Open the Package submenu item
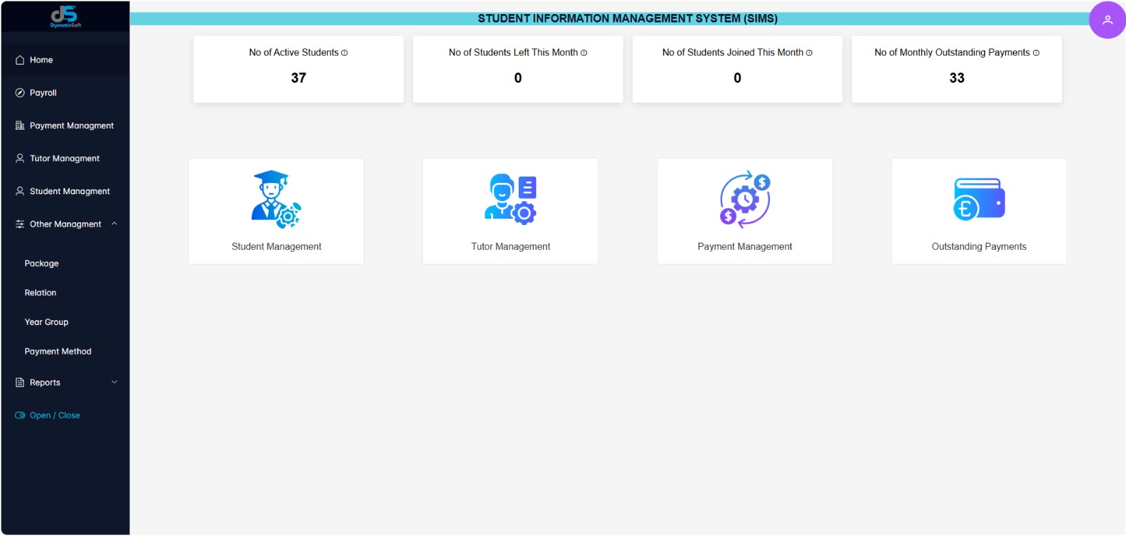Viewport: 1126px width, 536px height. [x=42, y=264]
